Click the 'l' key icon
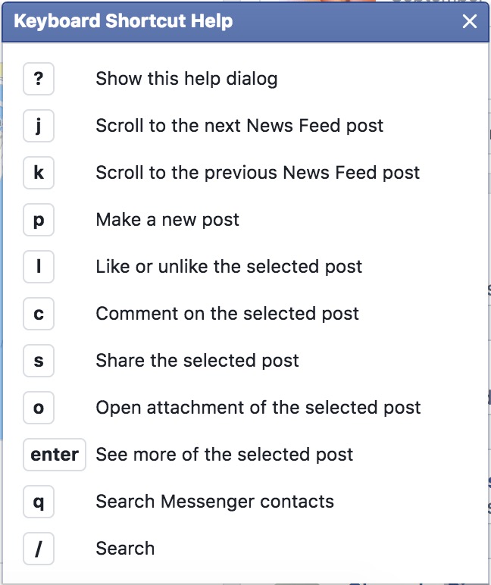 [39, 267]
